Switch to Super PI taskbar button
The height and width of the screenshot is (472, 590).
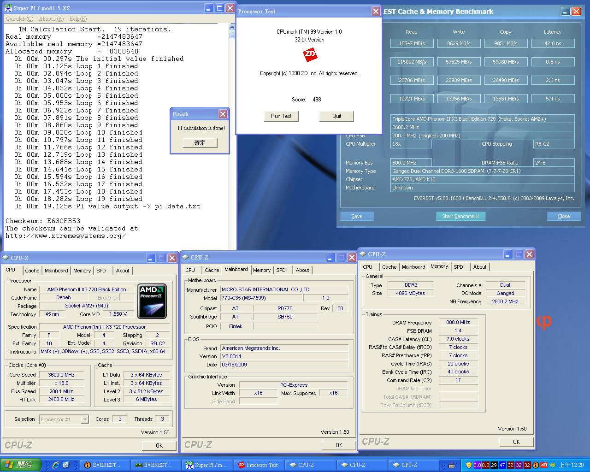(207, 465)
